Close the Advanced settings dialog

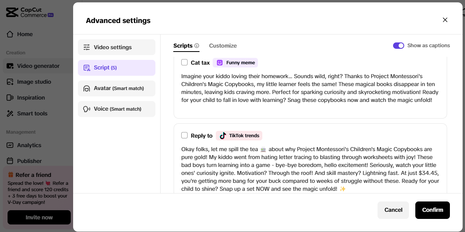coord(445,20)
